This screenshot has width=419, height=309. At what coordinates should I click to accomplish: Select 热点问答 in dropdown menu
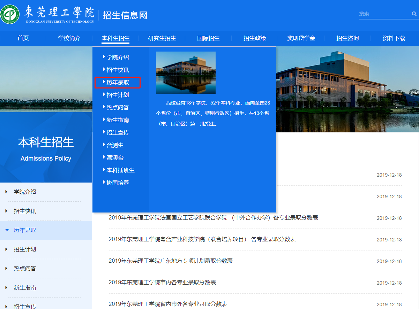click(118, 107)
